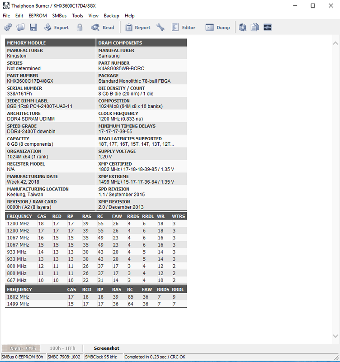Click the MEMORY MODULE header
This screenshot has height=362, width=340.
point(50,43)
